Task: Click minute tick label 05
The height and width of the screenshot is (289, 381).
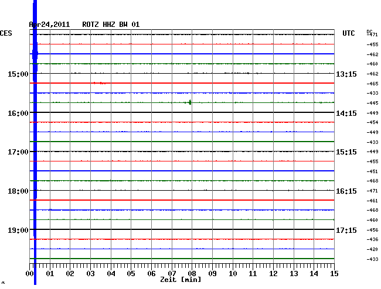Action: pos(131,274)
